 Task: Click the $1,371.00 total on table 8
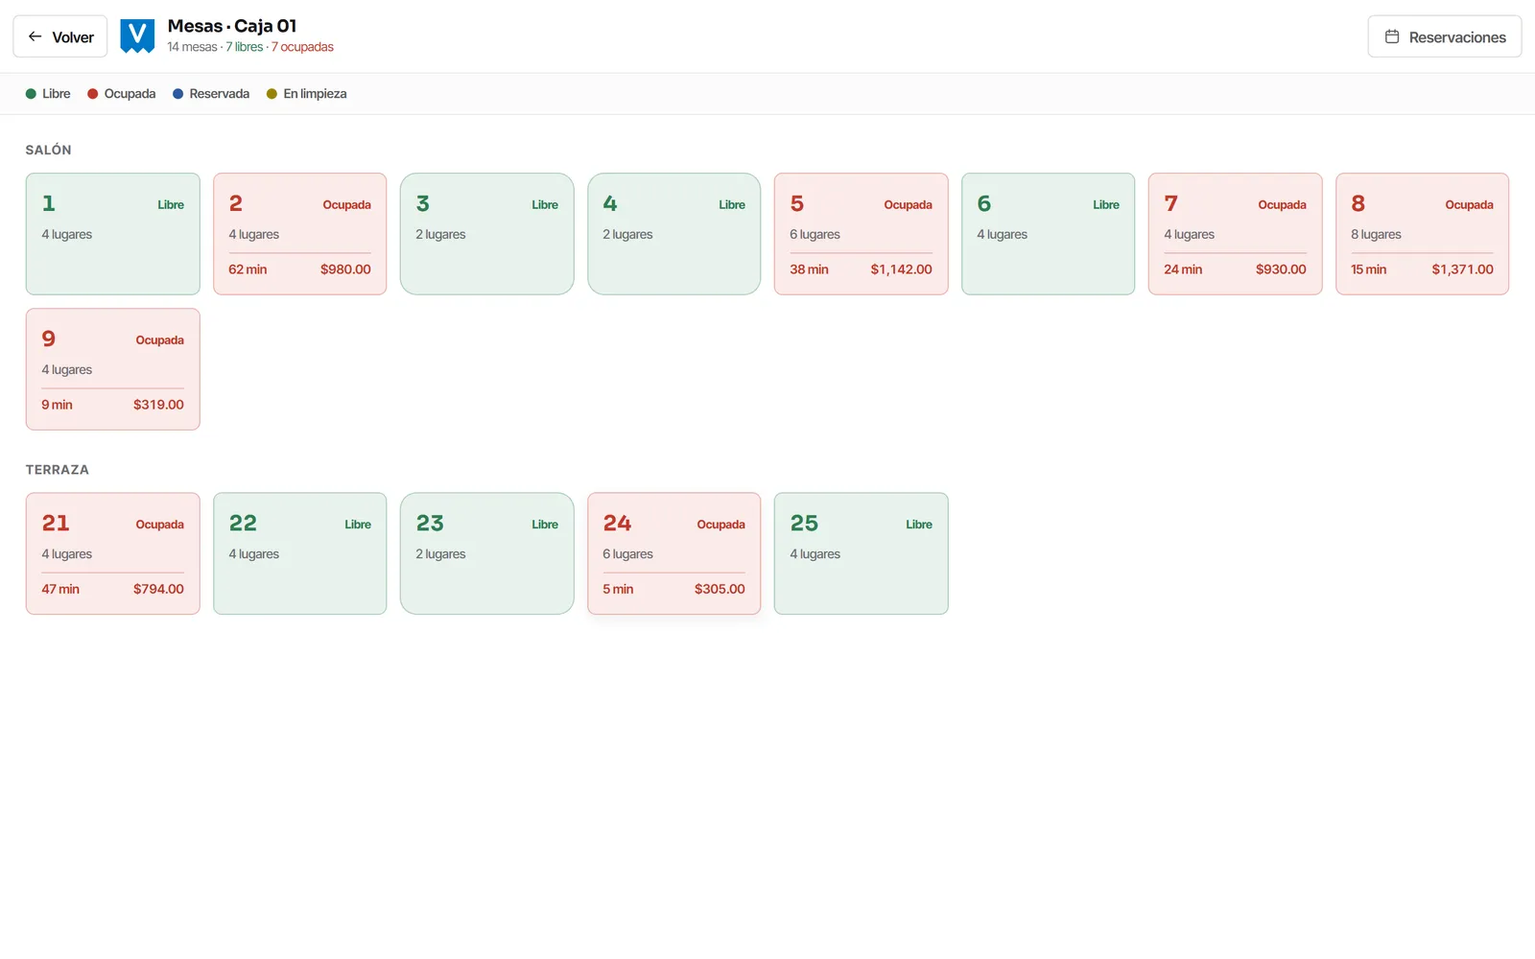pyautogui.click(x=1463, y=269)
